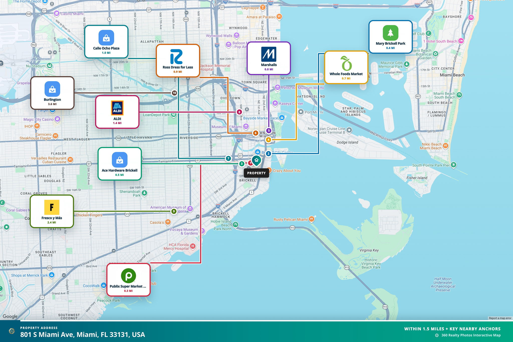Click the Dodge Island map label
The image size is (513, 342).
pyautogui.click(x=347, y=142)
